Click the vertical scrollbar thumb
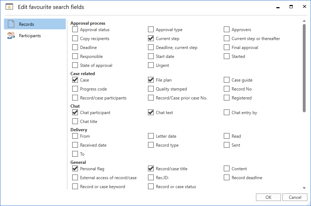 pyautogui.click(x=304, y=68)
